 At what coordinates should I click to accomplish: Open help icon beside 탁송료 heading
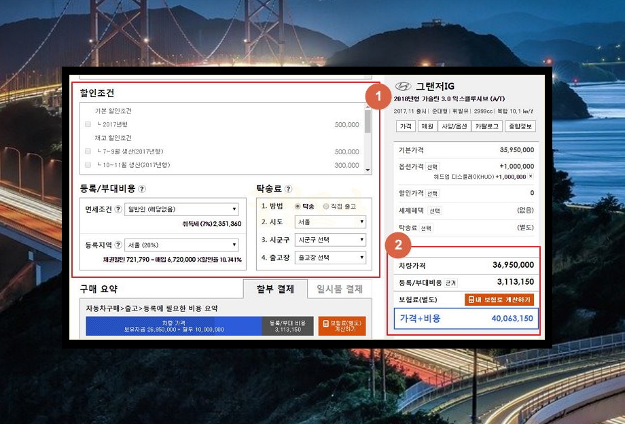(x=288, y=189)
